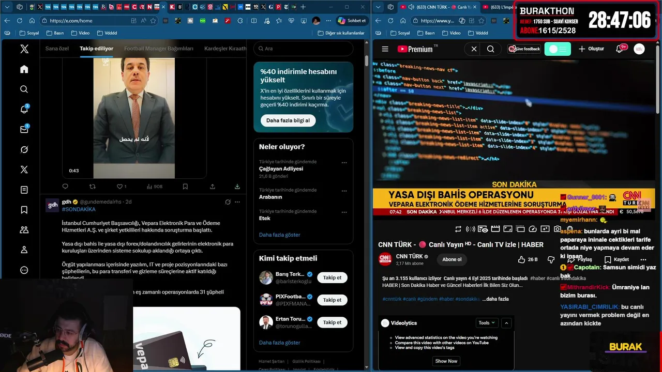Open YouTube notifications bell

pyautogui.click(x=620, y=49)
